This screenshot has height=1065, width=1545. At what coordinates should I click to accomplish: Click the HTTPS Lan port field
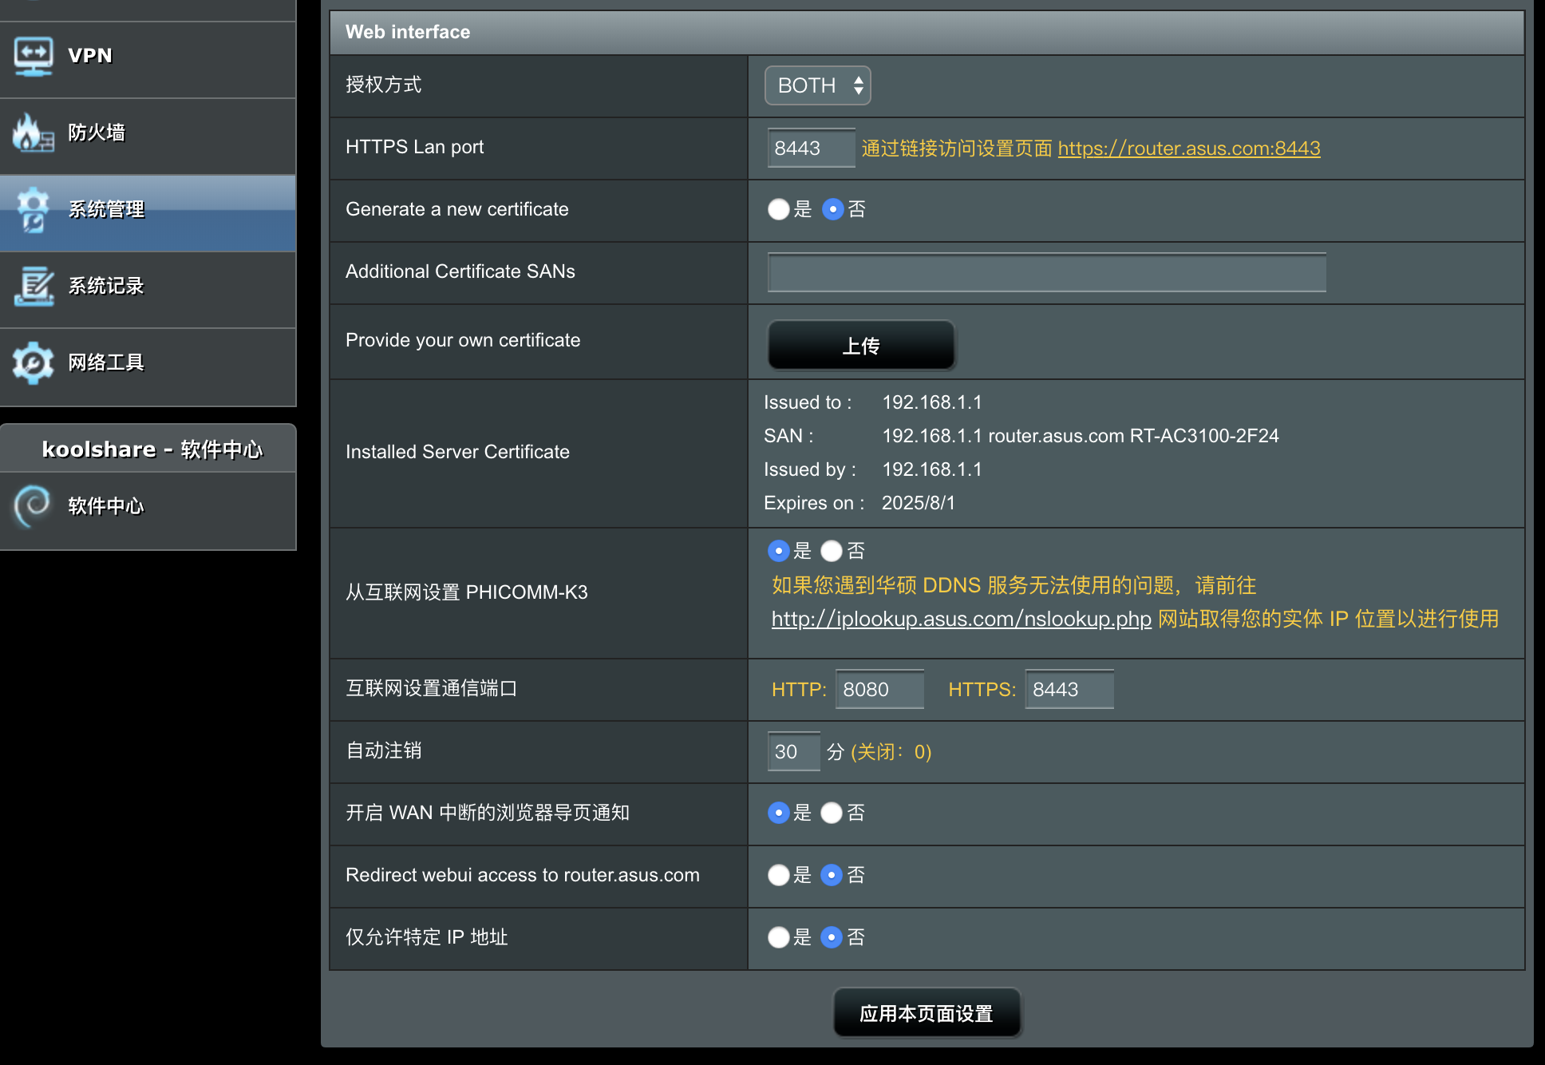[x=811, y=148]
